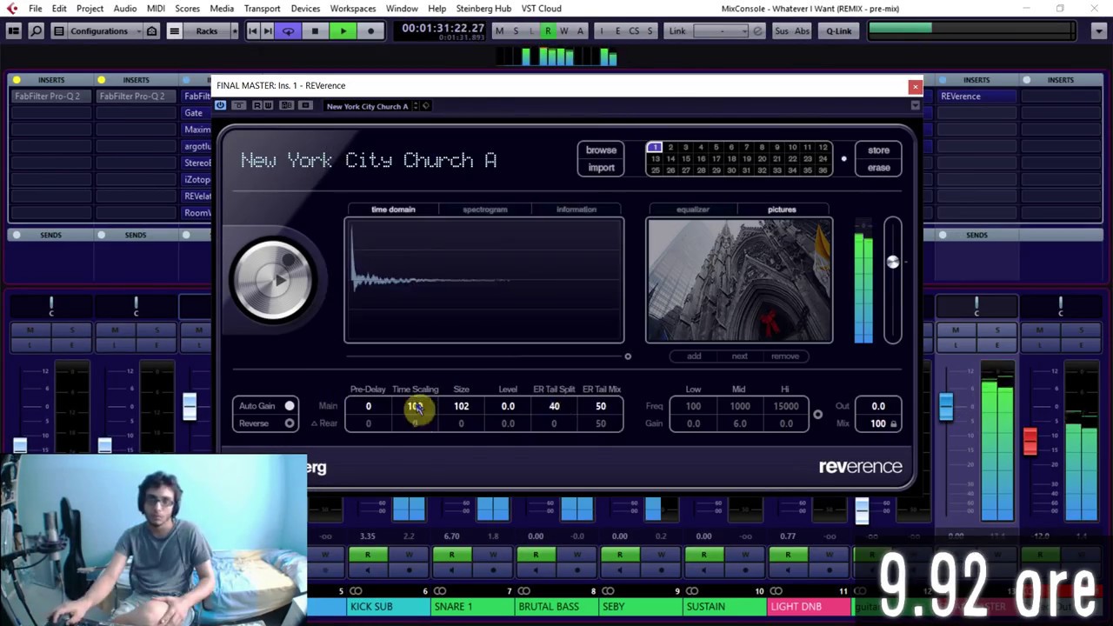This screenshot has height=626, width=1113.
Task: Open the Project menu
Action: (90, 9)
